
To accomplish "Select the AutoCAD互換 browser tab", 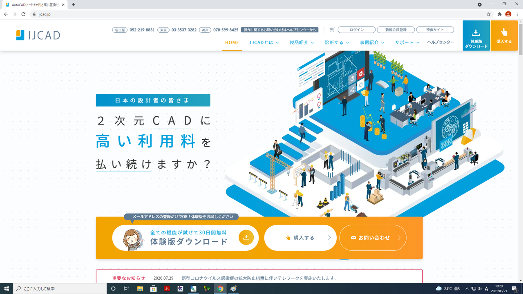I will click(x=35, y=4).
